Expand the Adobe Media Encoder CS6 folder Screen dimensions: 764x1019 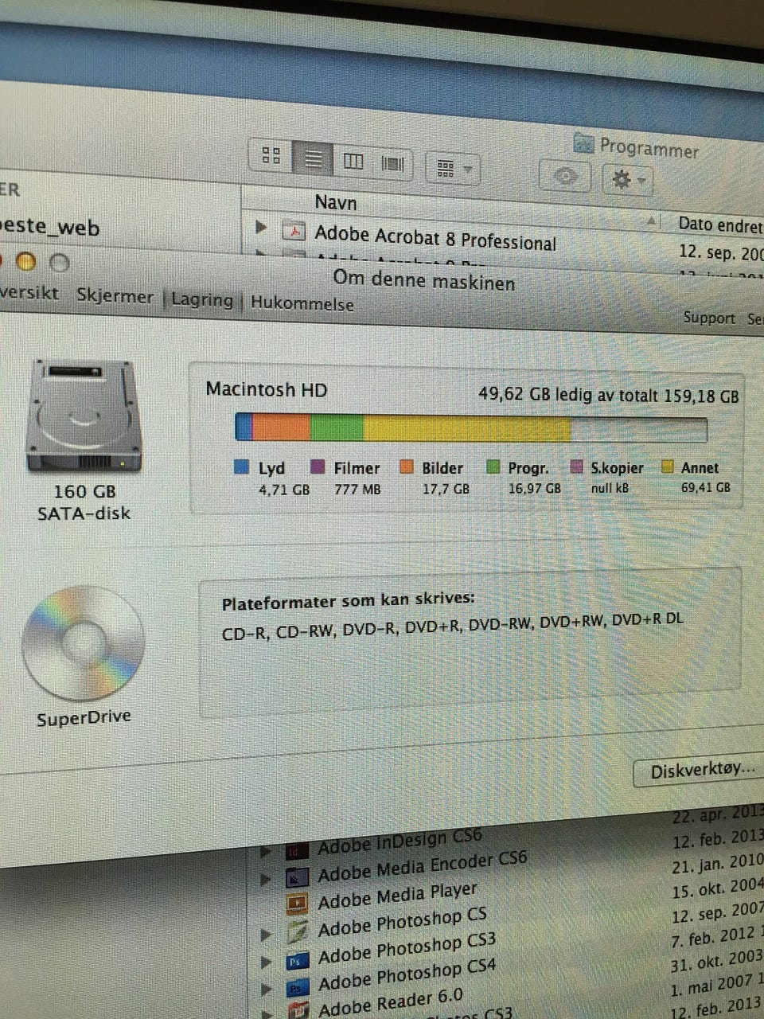265,880
